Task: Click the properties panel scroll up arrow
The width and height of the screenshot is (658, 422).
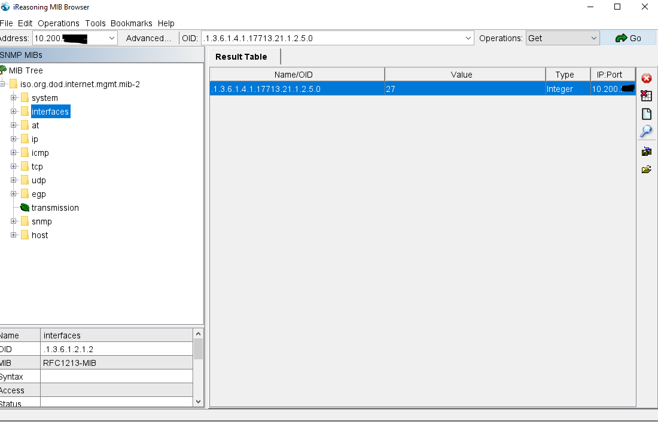Action: 199,334
